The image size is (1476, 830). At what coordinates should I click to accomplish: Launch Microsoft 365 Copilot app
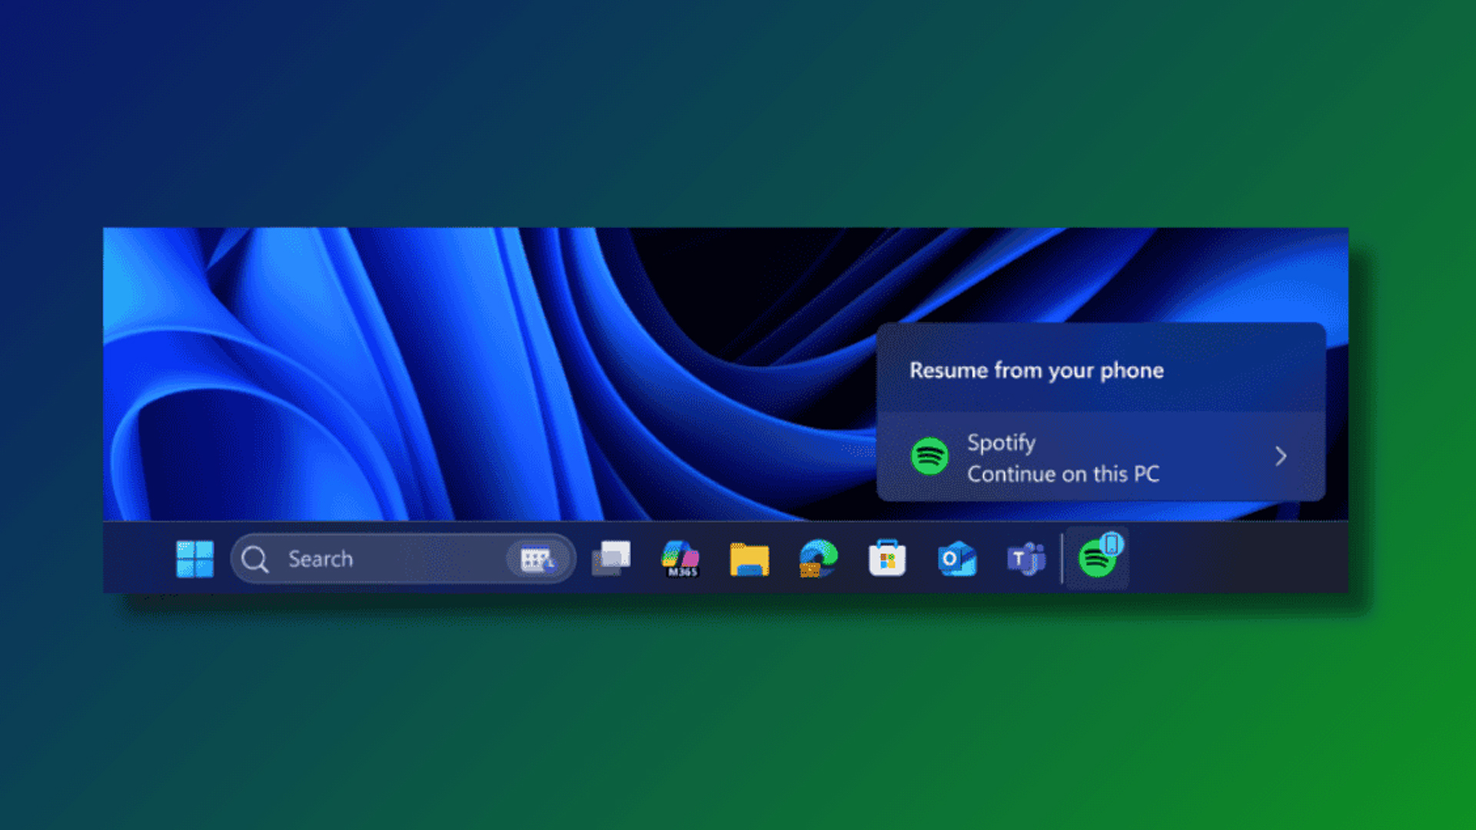[680, 559]
